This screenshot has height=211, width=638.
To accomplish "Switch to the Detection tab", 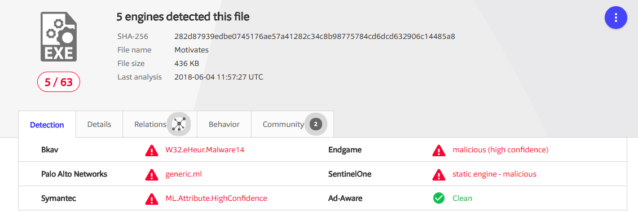I will tap(47, 125).
